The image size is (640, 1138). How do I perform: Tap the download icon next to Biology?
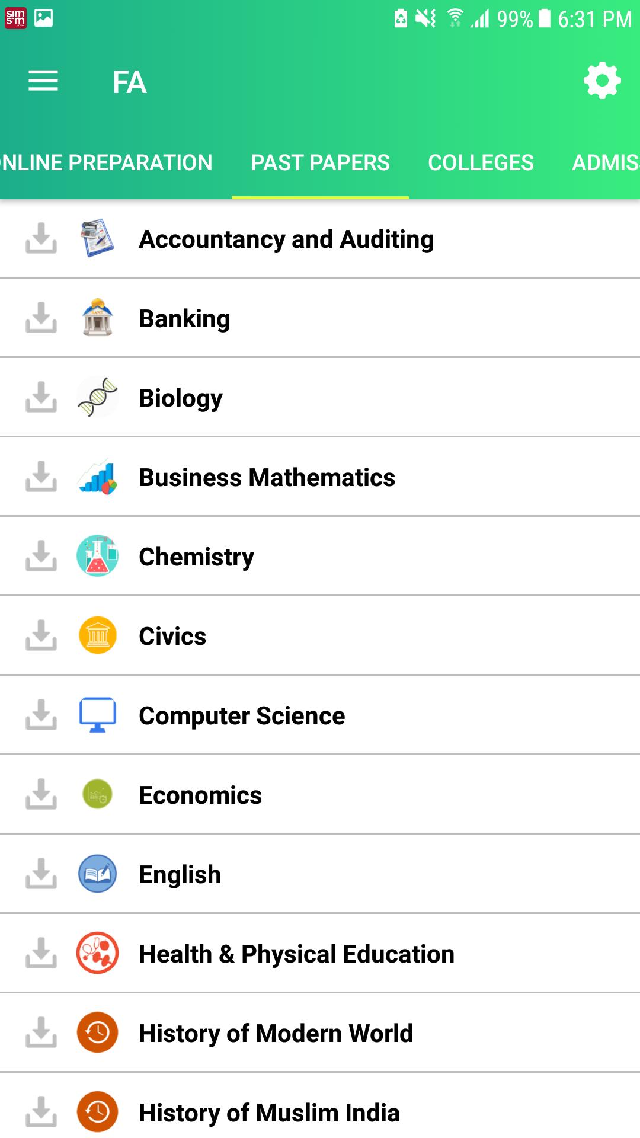41,397
